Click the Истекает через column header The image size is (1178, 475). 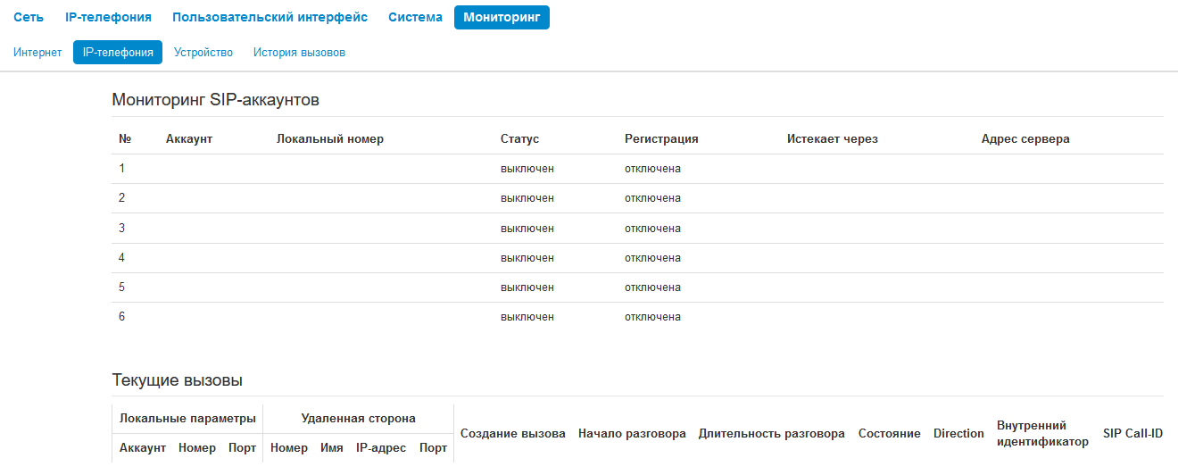coord(833,139)
